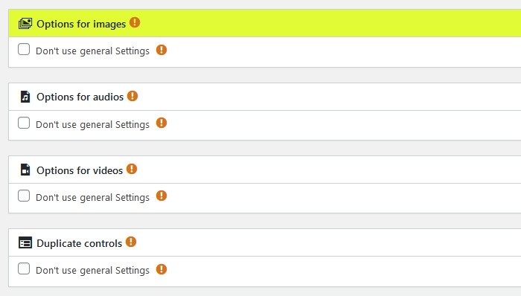521x296 pixels.
Task: Enable Don't use general Settings for audios
Action: (24, 123)
